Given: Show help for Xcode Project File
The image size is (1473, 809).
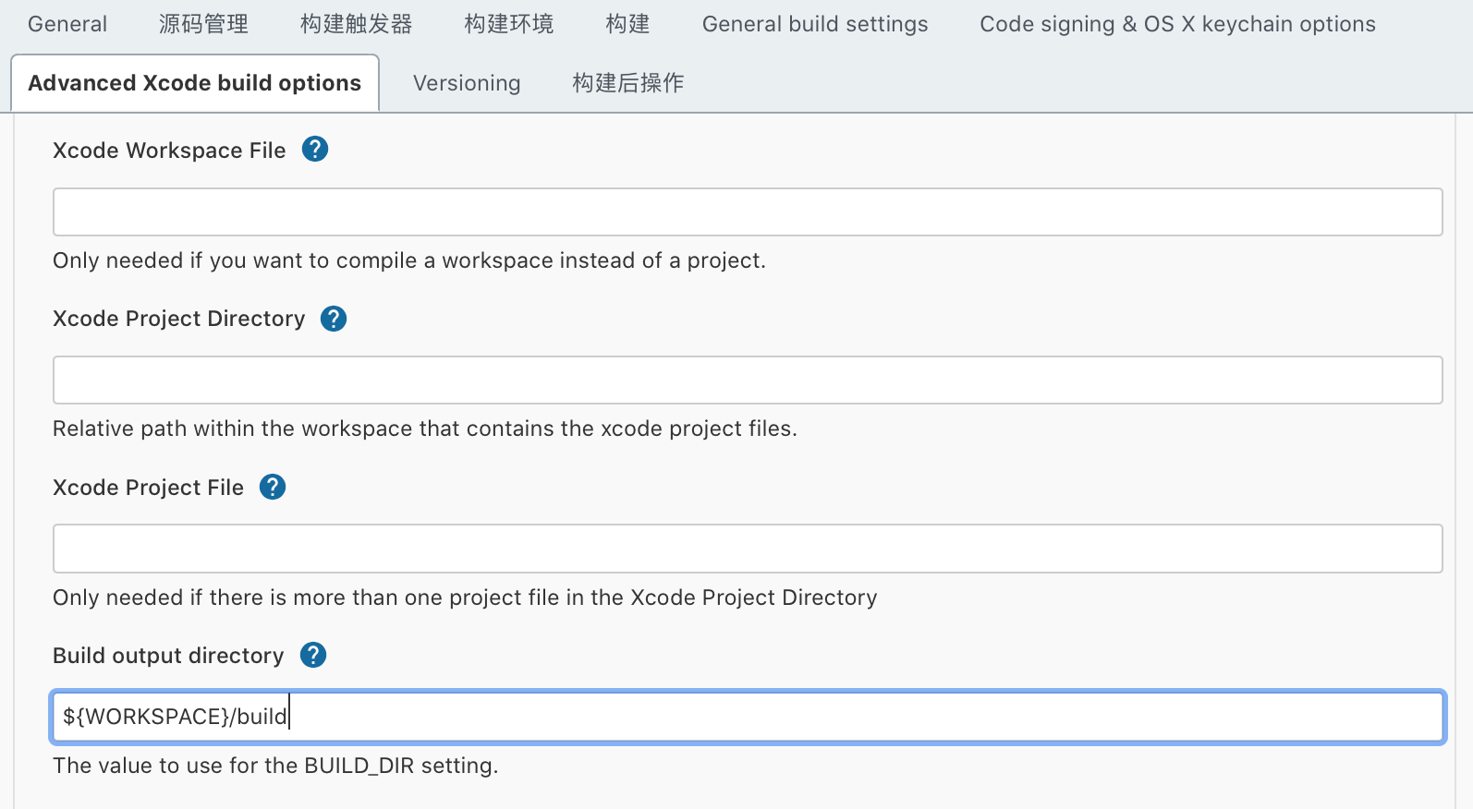Looking at the screenshot, I should 273,487.
